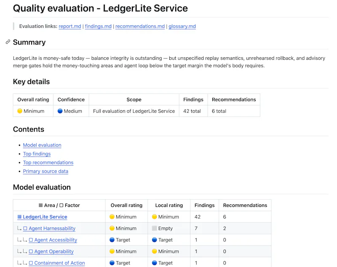Click the Key details heading

point(31,82)
